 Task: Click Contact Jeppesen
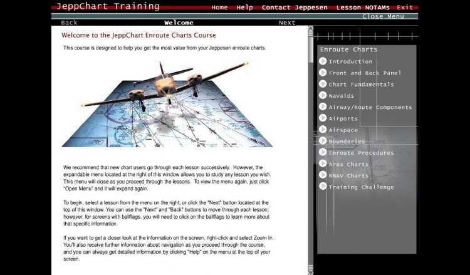coord(295,8)
